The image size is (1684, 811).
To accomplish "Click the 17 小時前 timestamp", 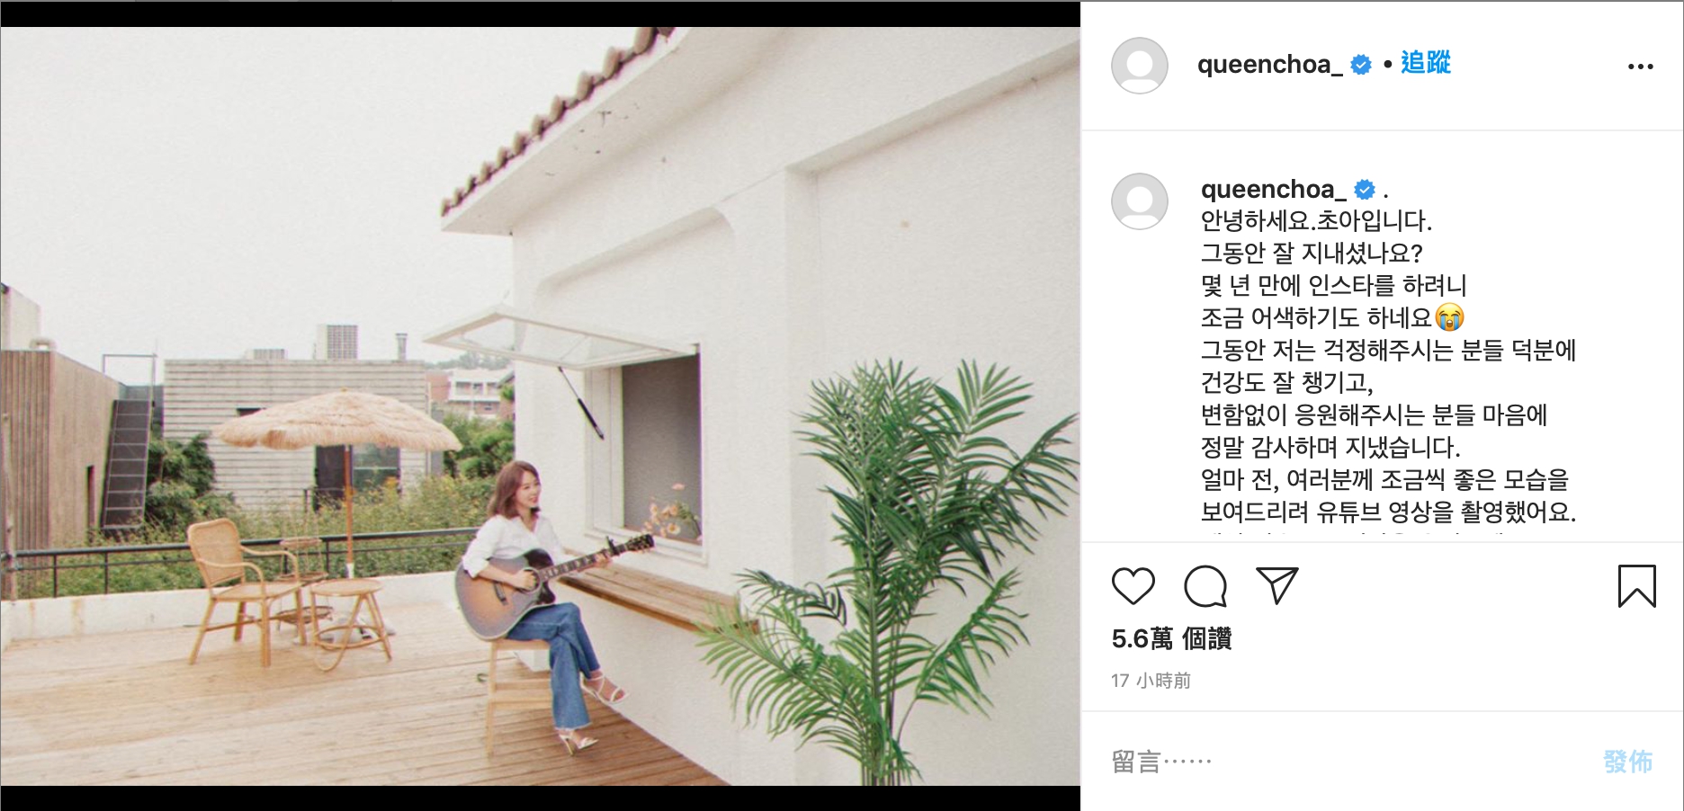I will [x=1151, y=681].
